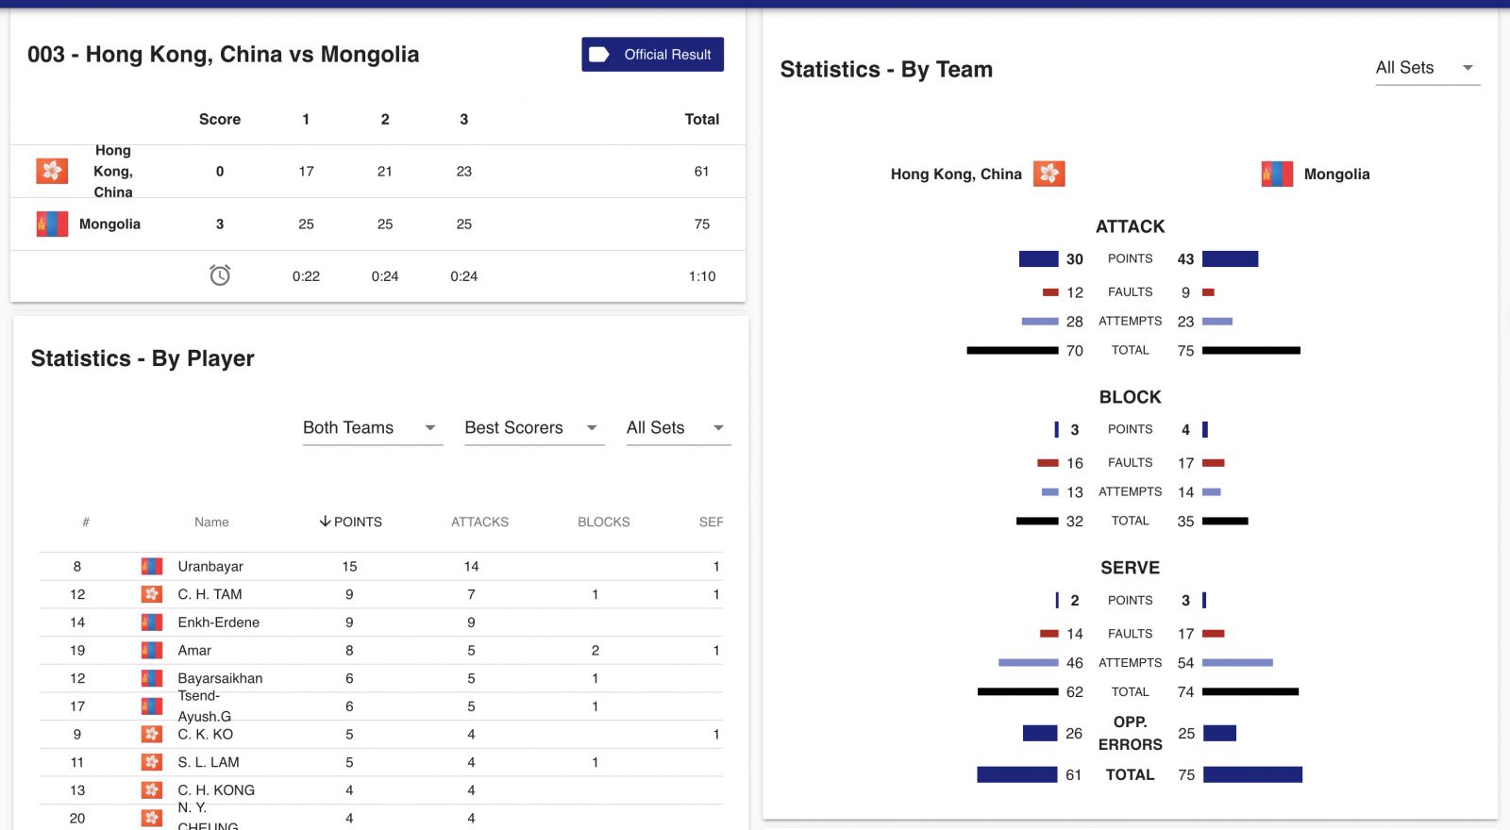Click Mongolia's attack points bar showing 43

pos(1230,258)
